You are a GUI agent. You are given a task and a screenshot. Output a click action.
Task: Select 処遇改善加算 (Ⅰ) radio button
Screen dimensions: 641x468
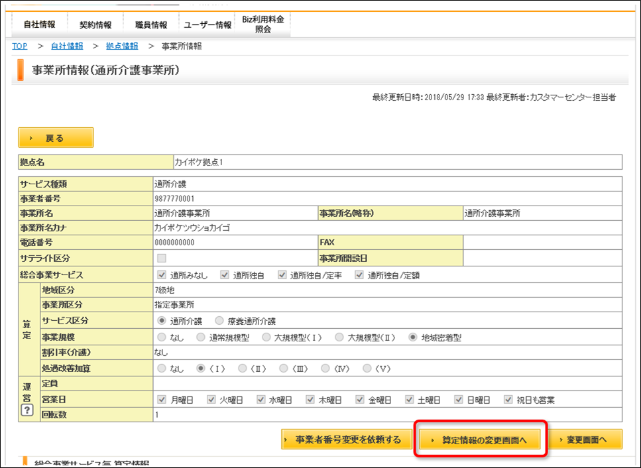click(201, 369)
